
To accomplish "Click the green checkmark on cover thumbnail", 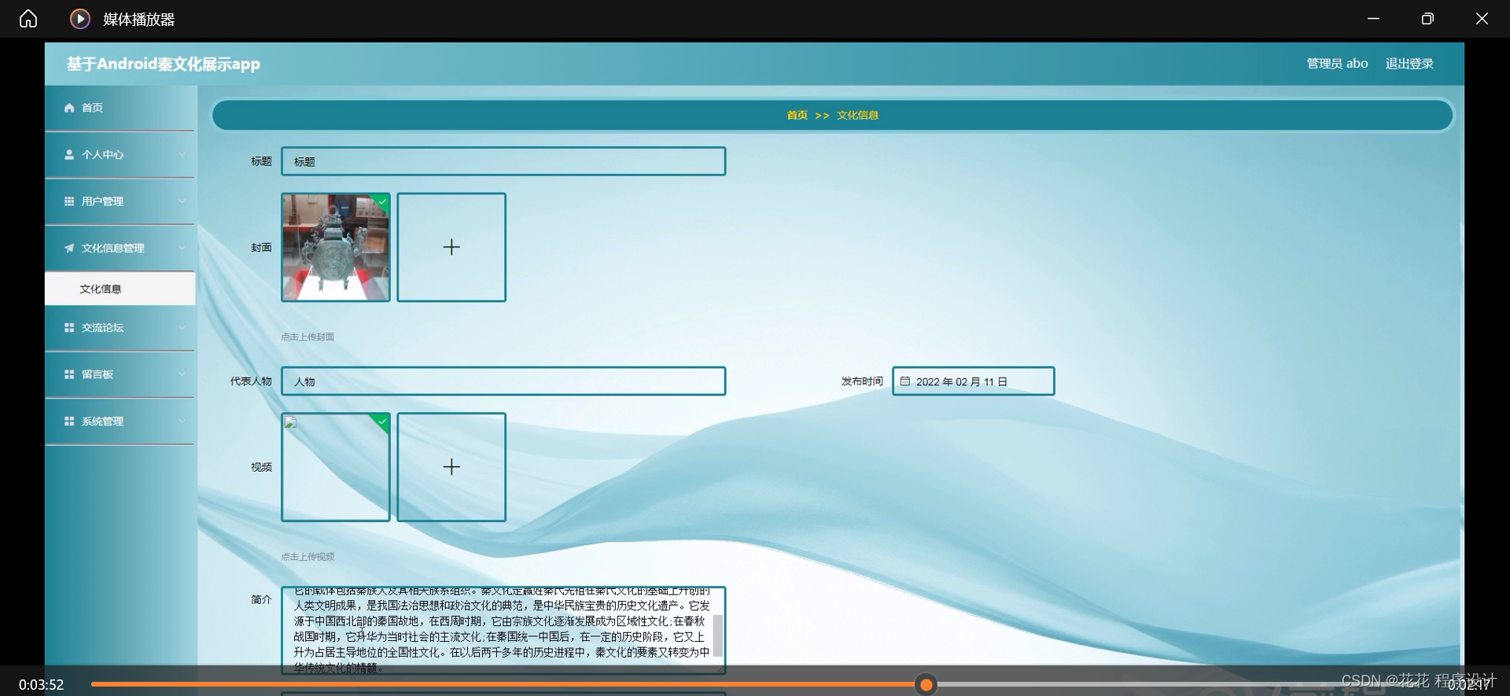I will 382,202.
